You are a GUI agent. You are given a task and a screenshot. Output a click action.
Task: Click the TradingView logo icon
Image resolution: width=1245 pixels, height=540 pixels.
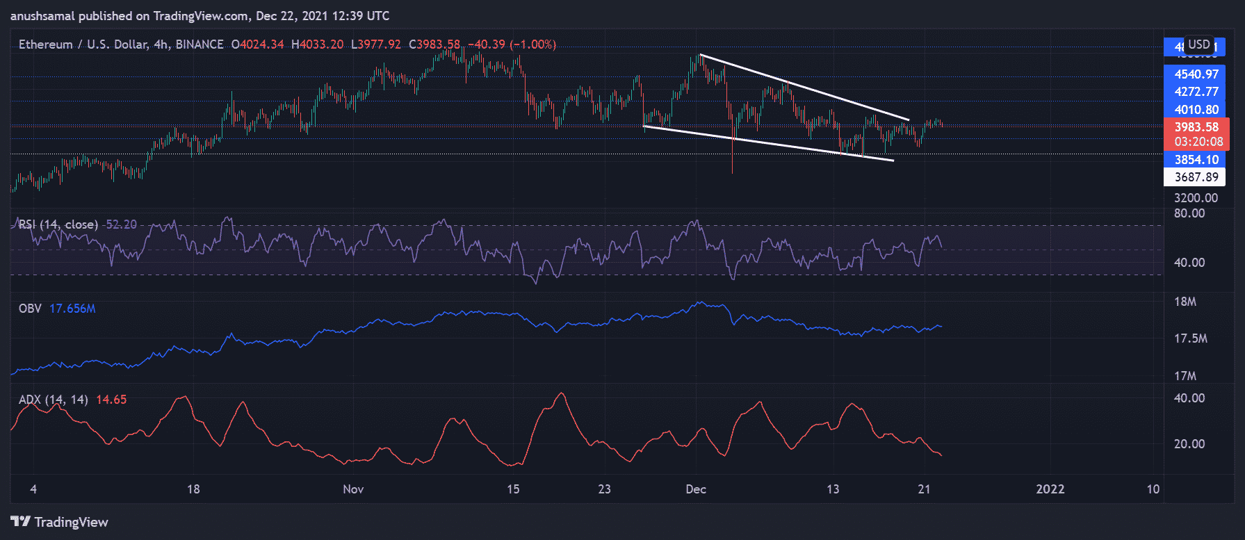click(20, 522)
